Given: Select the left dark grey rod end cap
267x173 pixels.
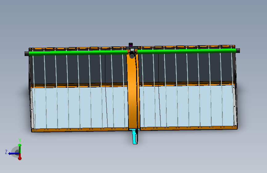Looking at the screenshot, I should [26, 54].
